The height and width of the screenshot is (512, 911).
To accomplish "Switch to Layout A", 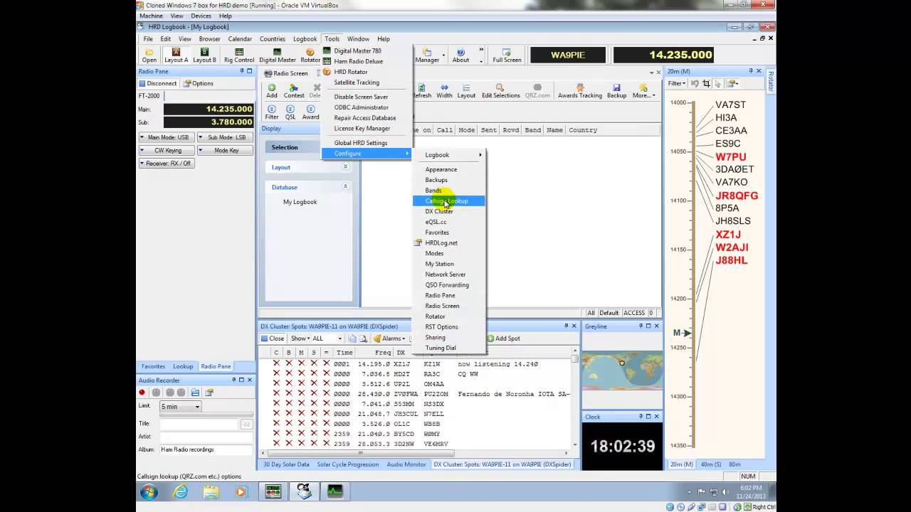I will click(177, 55).
